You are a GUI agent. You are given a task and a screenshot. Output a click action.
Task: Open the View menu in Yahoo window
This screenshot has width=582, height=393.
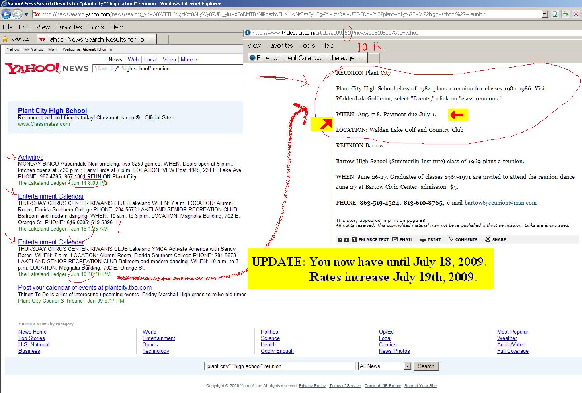43,27
